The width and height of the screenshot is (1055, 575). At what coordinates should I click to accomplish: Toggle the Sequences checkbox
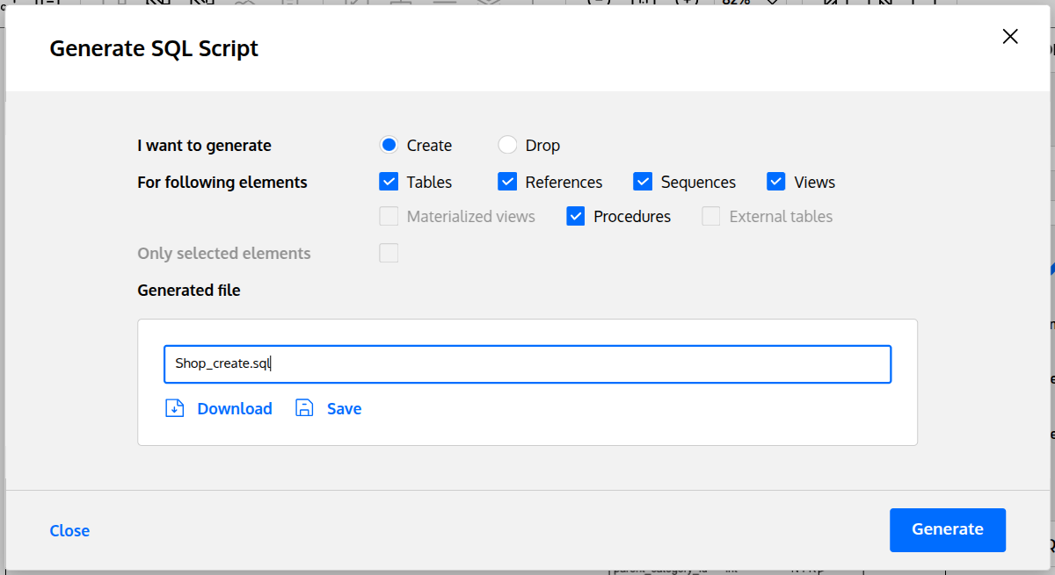point(643,182)
